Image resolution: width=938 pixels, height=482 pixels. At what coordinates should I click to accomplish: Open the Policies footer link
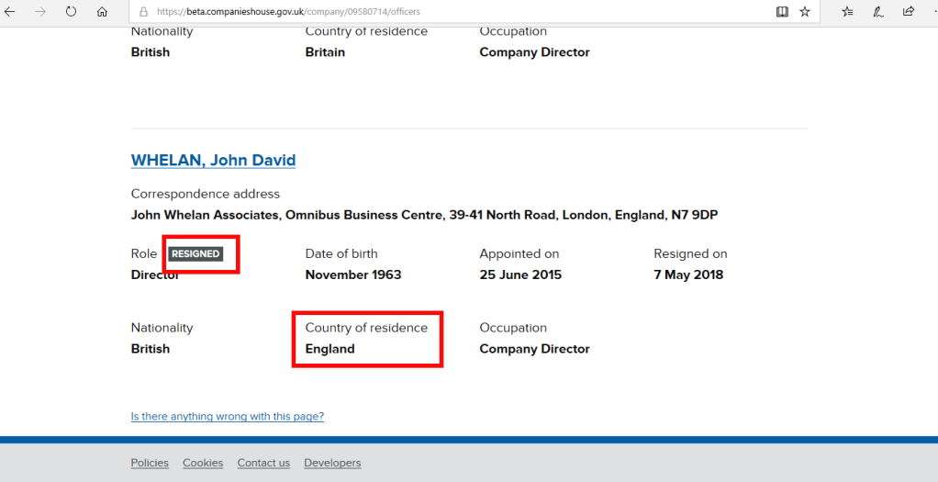click(150, 463)
